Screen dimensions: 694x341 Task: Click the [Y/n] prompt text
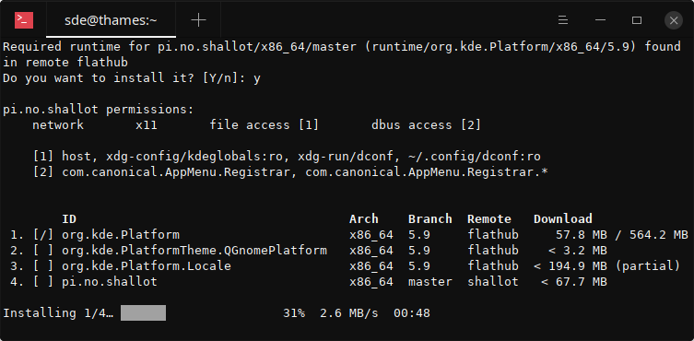(x=220, y=78)
